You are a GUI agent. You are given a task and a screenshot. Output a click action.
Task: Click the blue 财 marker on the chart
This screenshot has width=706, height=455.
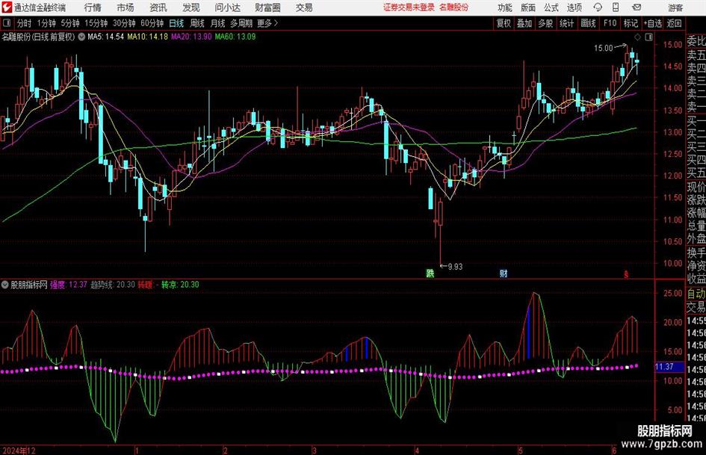pyautogui.click(x=504, y=273)
